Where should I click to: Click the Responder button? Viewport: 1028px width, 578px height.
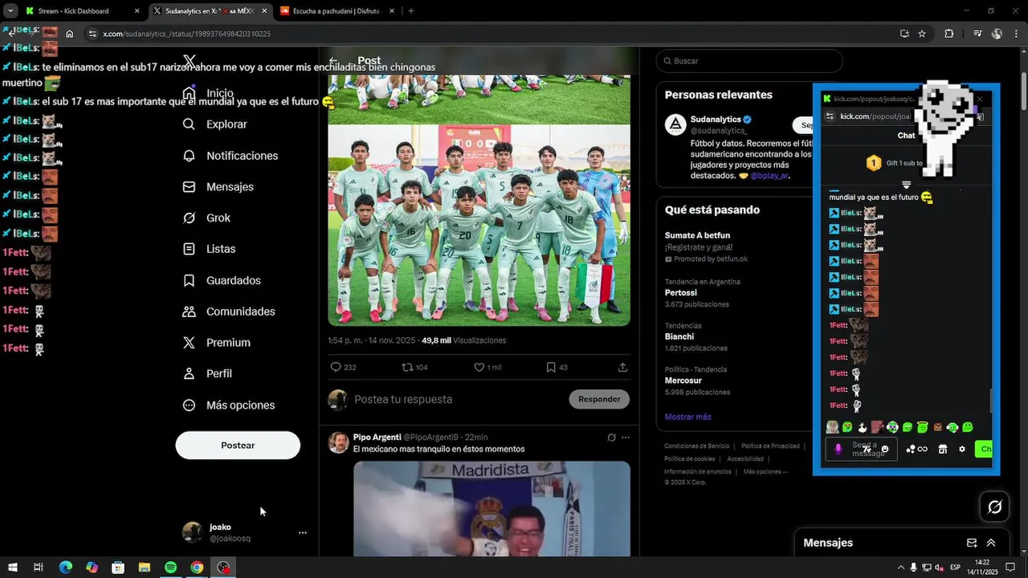pyautogui.click(x=599, y=399)
